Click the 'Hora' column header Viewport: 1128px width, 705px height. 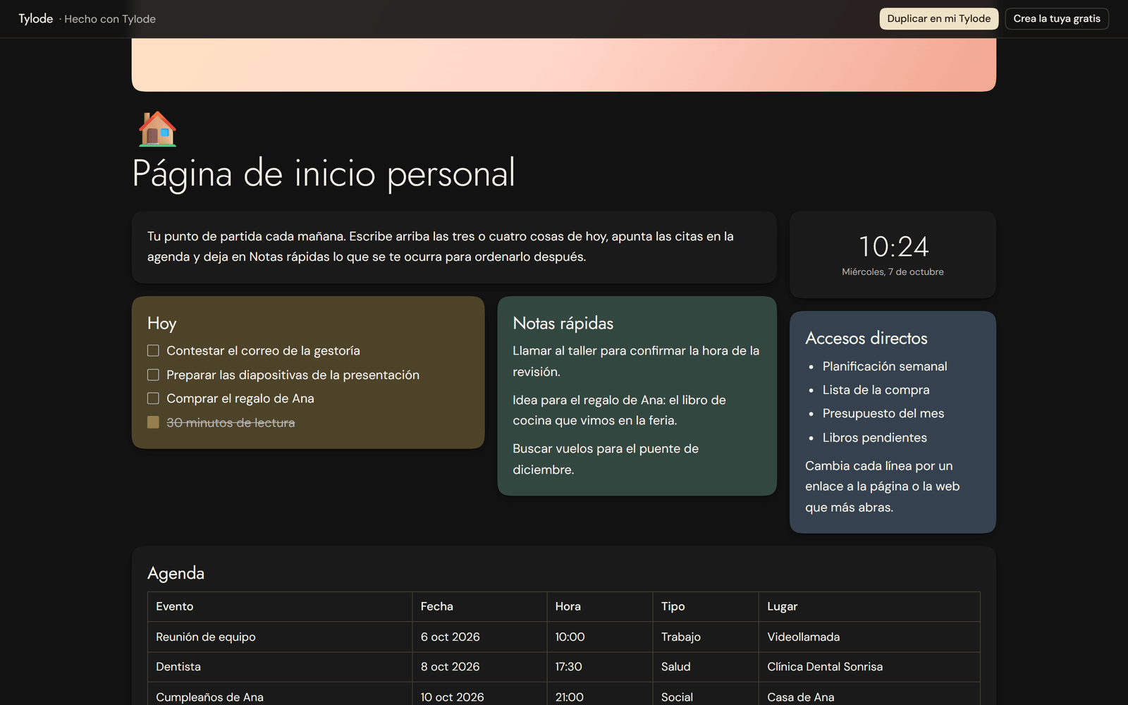click(600, 606)
